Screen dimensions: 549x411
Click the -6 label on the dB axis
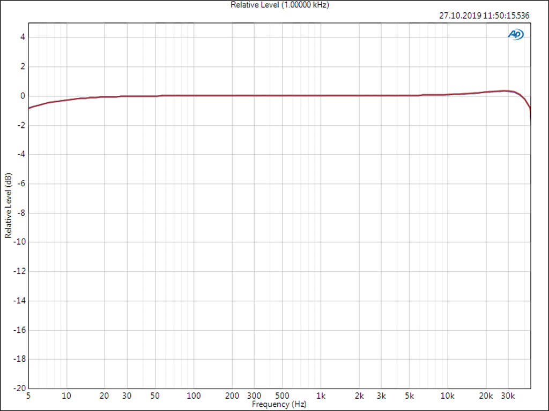[21, 184]
